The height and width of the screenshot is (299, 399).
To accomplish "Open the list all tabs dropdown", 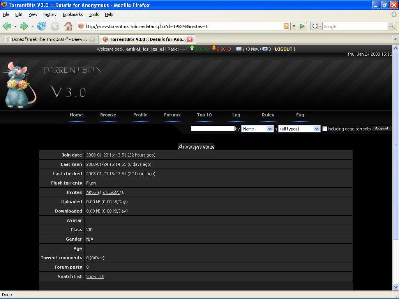I will click(x=395, y=39).
